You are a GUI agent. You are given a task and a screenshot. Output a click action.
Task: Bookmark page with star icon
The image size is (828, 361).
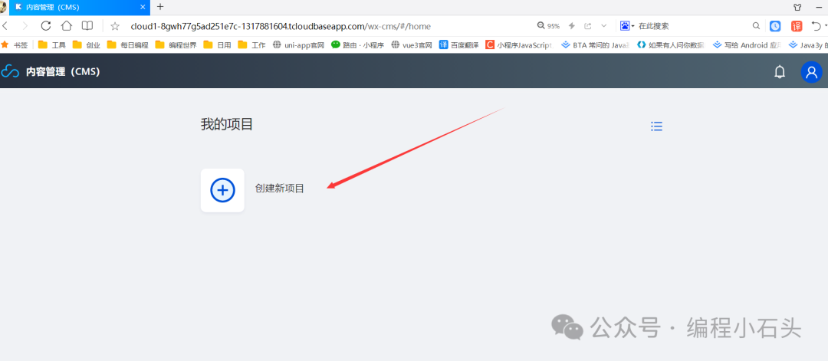click(114, 26)
